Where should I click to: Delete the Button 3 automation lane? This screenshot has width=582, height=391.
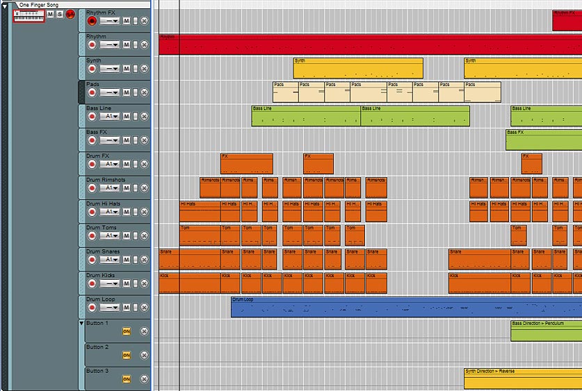point(145,378)
